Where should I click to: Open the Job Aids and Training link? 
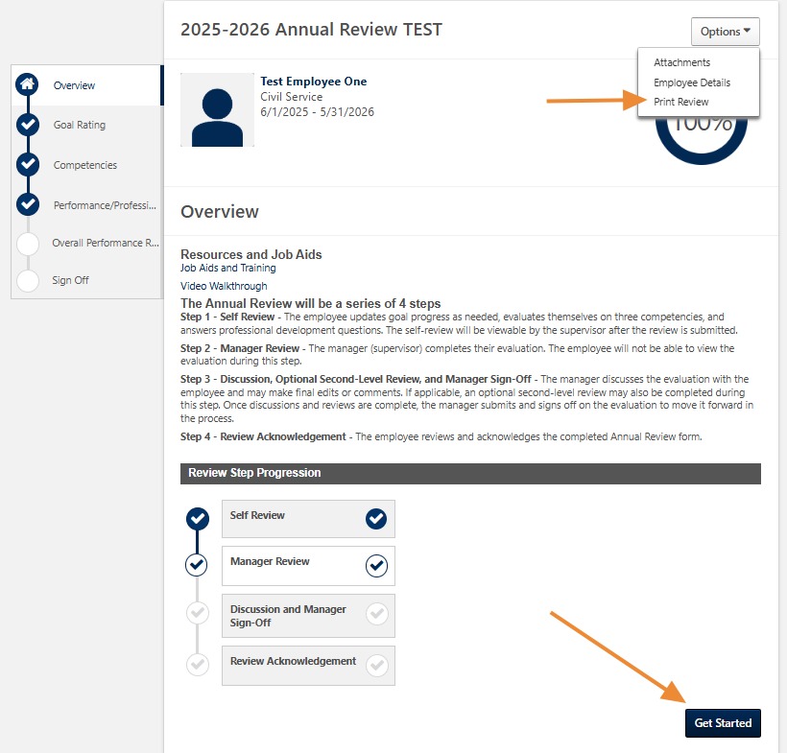click(x=227, y=268)
